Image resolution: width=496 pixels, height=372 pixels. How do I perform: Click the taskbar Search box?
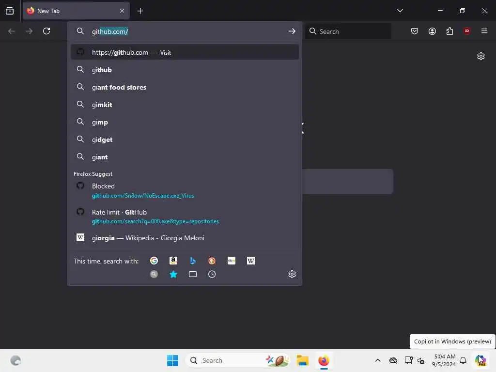[x=238, y=360]
